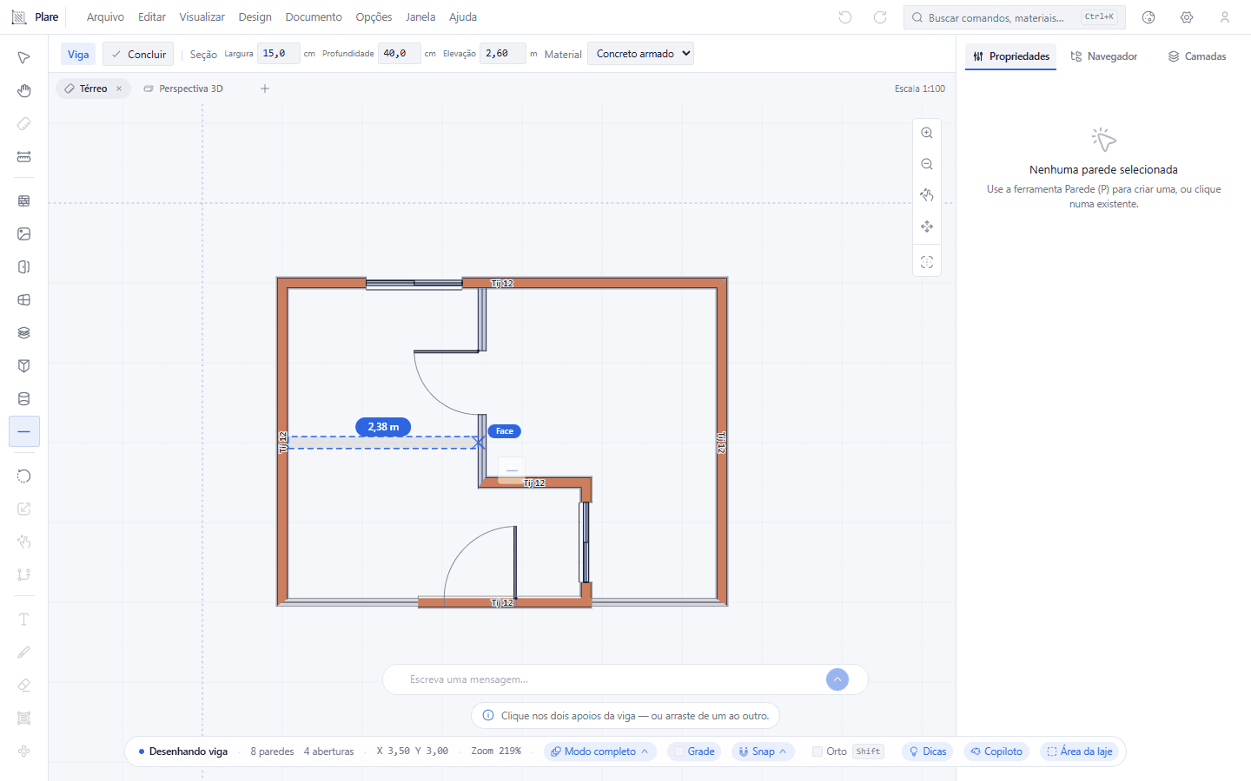Toggle the Orto checkbox
Image resolution: width=1251 pixels, height=781 pixels.
point(817,751)
